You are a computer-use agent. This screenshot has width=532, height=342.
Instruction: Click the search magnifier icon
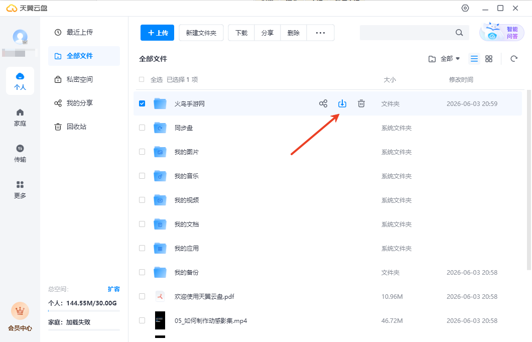point(459,33)
